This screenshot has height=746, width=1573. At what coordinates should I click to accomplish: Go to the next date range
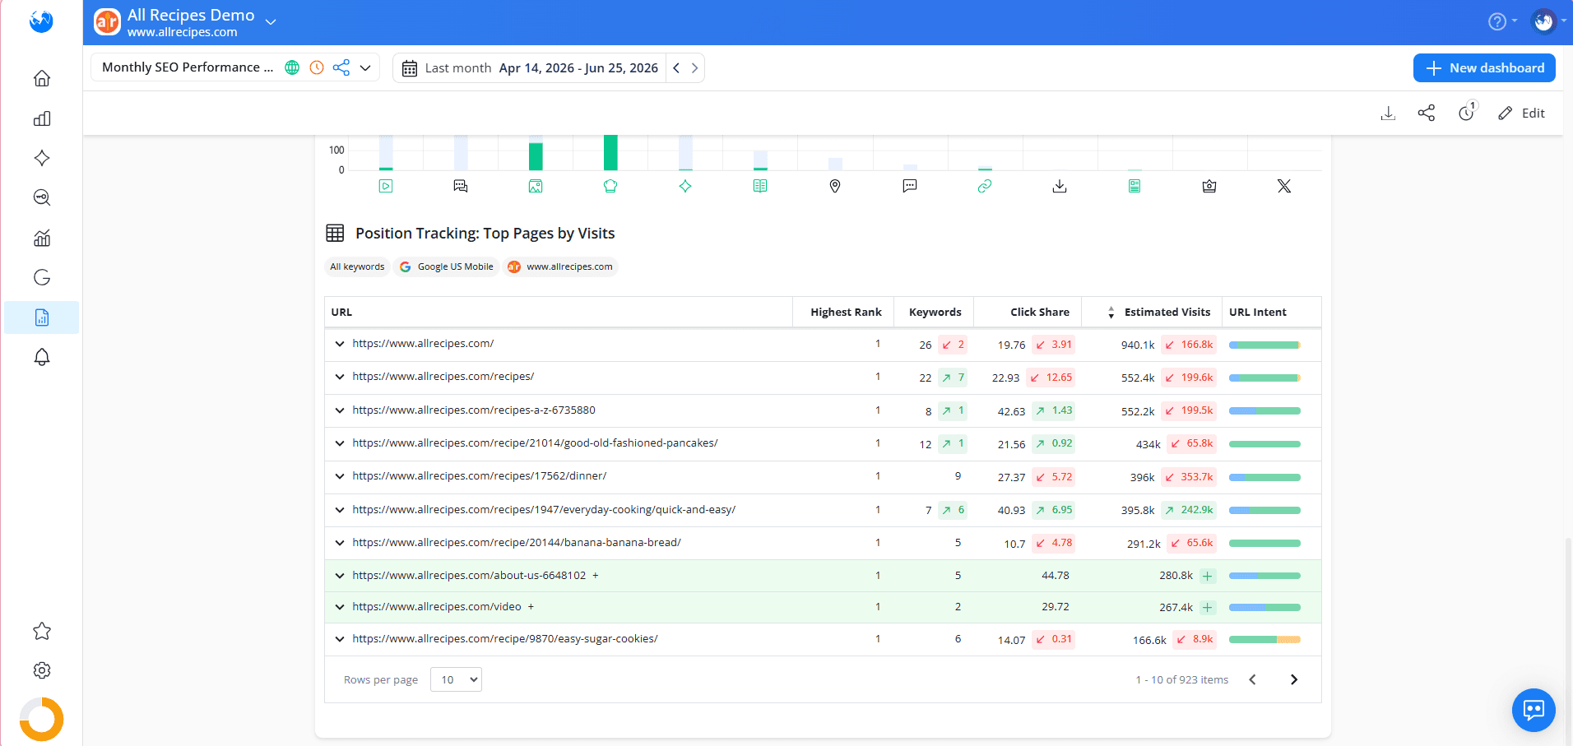tap(694, 68)
